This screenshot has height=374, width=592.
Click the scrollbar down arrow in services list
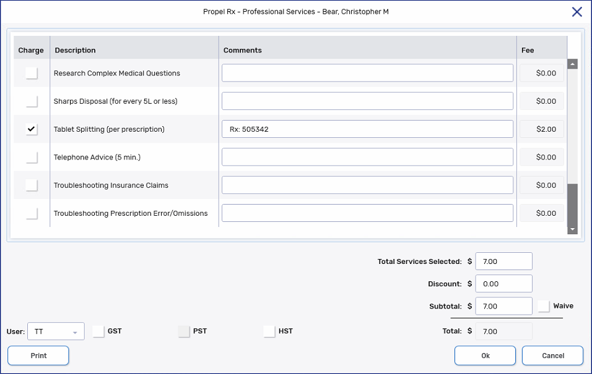(x=572, y=229)
